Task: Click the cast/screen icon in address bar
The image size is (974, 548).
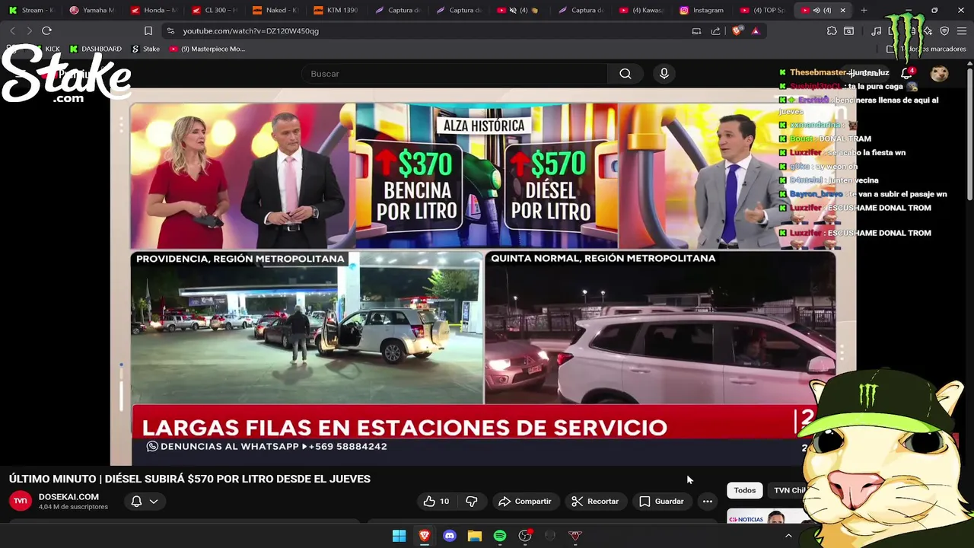Action: point(696,31)
